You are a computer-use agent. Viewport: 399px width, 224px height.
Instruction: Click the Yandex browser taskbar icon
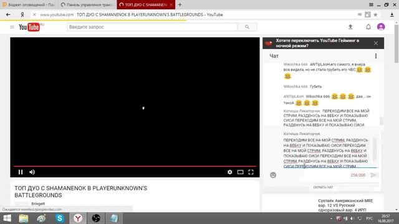click(x=78, y=218)
